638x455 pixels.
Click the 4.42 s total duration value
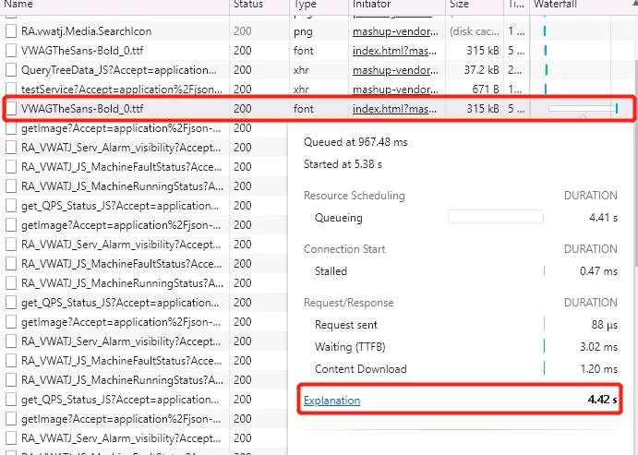coord(603,400)
